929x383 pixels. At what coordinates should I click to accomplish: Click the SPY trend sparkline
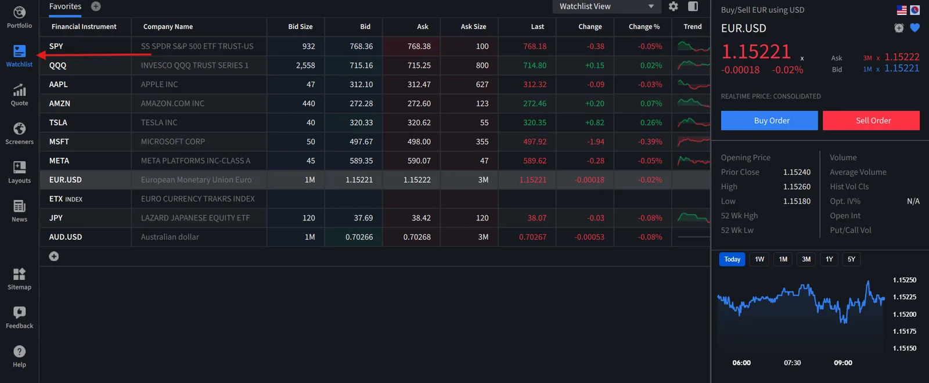pyautogui.click(x=693, y=46)
